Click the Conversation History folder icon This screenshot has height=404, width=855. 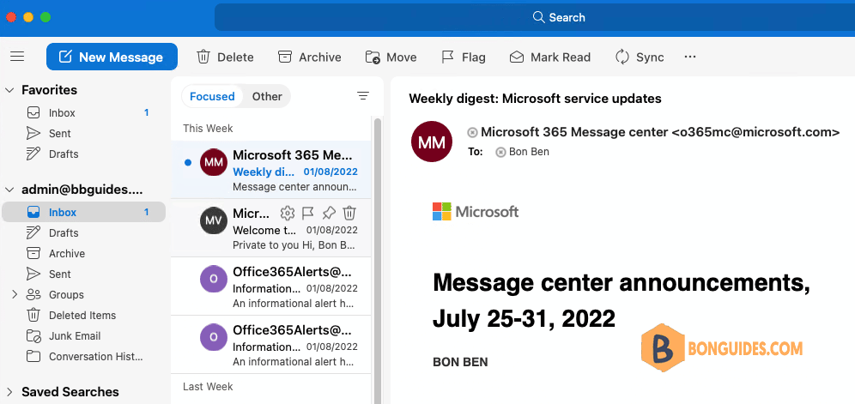(x=33, y=357)
